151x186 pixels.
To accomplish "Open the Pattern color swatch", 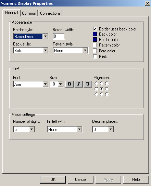I will pyautogui.click(x=95, y=45).
